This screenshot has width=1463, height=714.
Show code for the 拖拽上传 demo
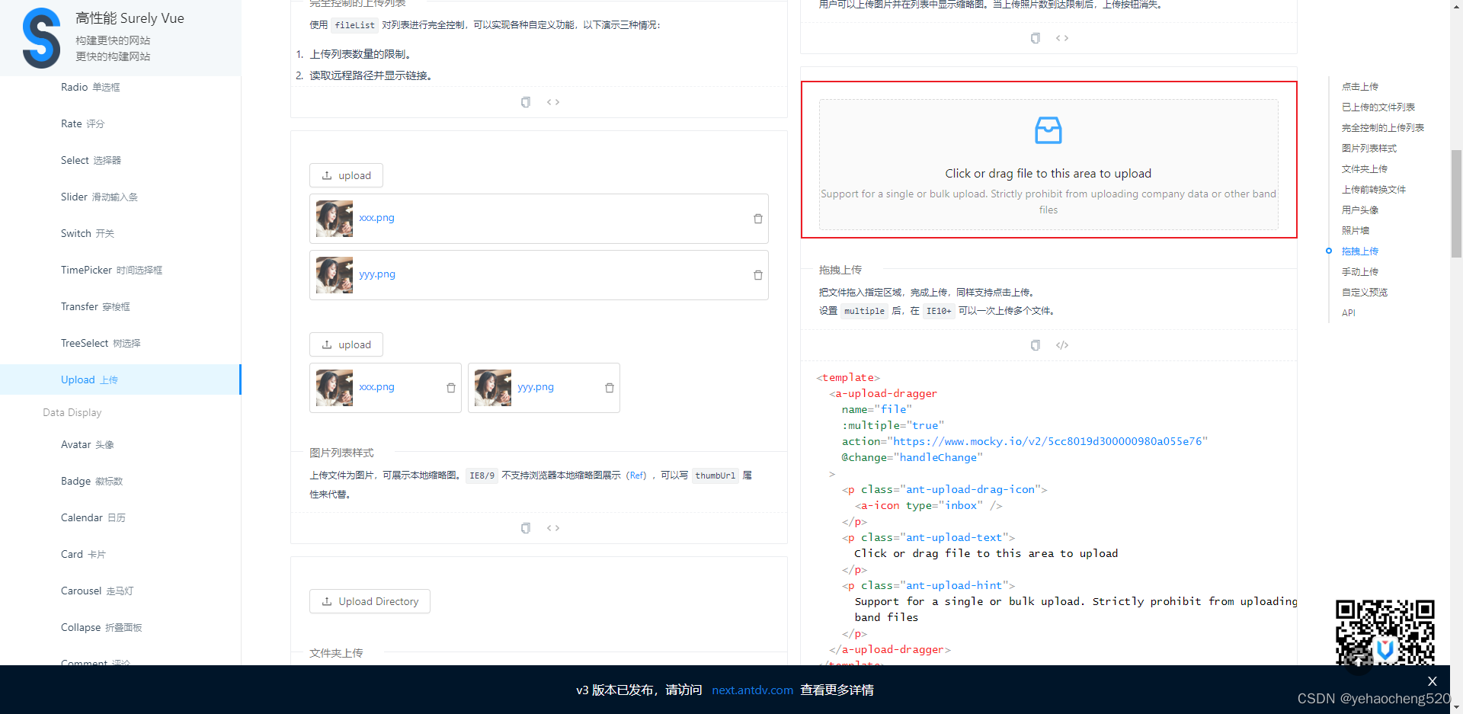coord(1061,344)
